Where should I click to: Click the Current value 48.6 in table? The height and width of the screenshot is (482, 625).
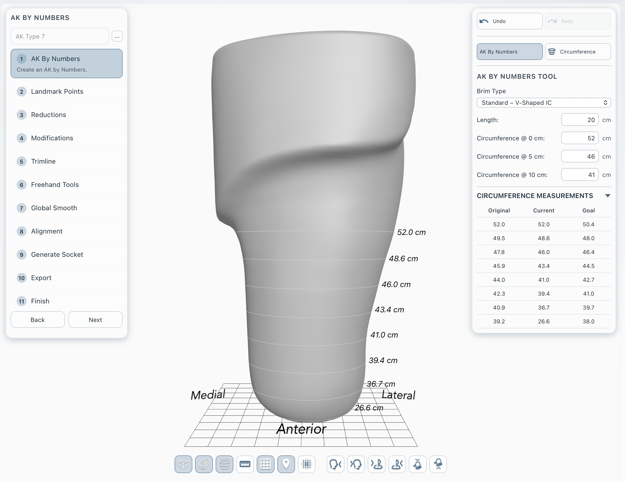click(x=543, y=239)
